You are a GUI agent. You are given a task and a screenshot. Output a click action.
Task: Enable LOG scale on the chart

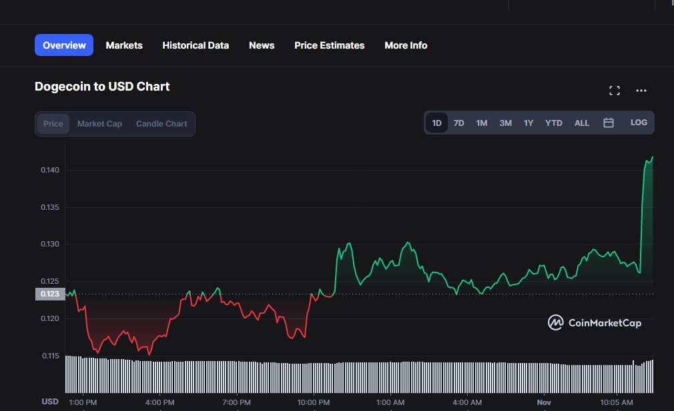[x=639, y=123]
